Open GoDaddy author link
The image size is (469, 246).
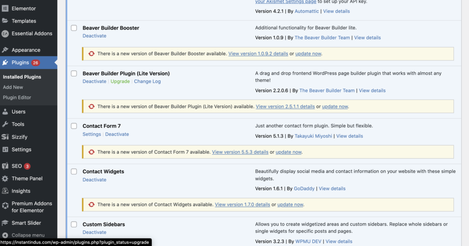point(304,189)
